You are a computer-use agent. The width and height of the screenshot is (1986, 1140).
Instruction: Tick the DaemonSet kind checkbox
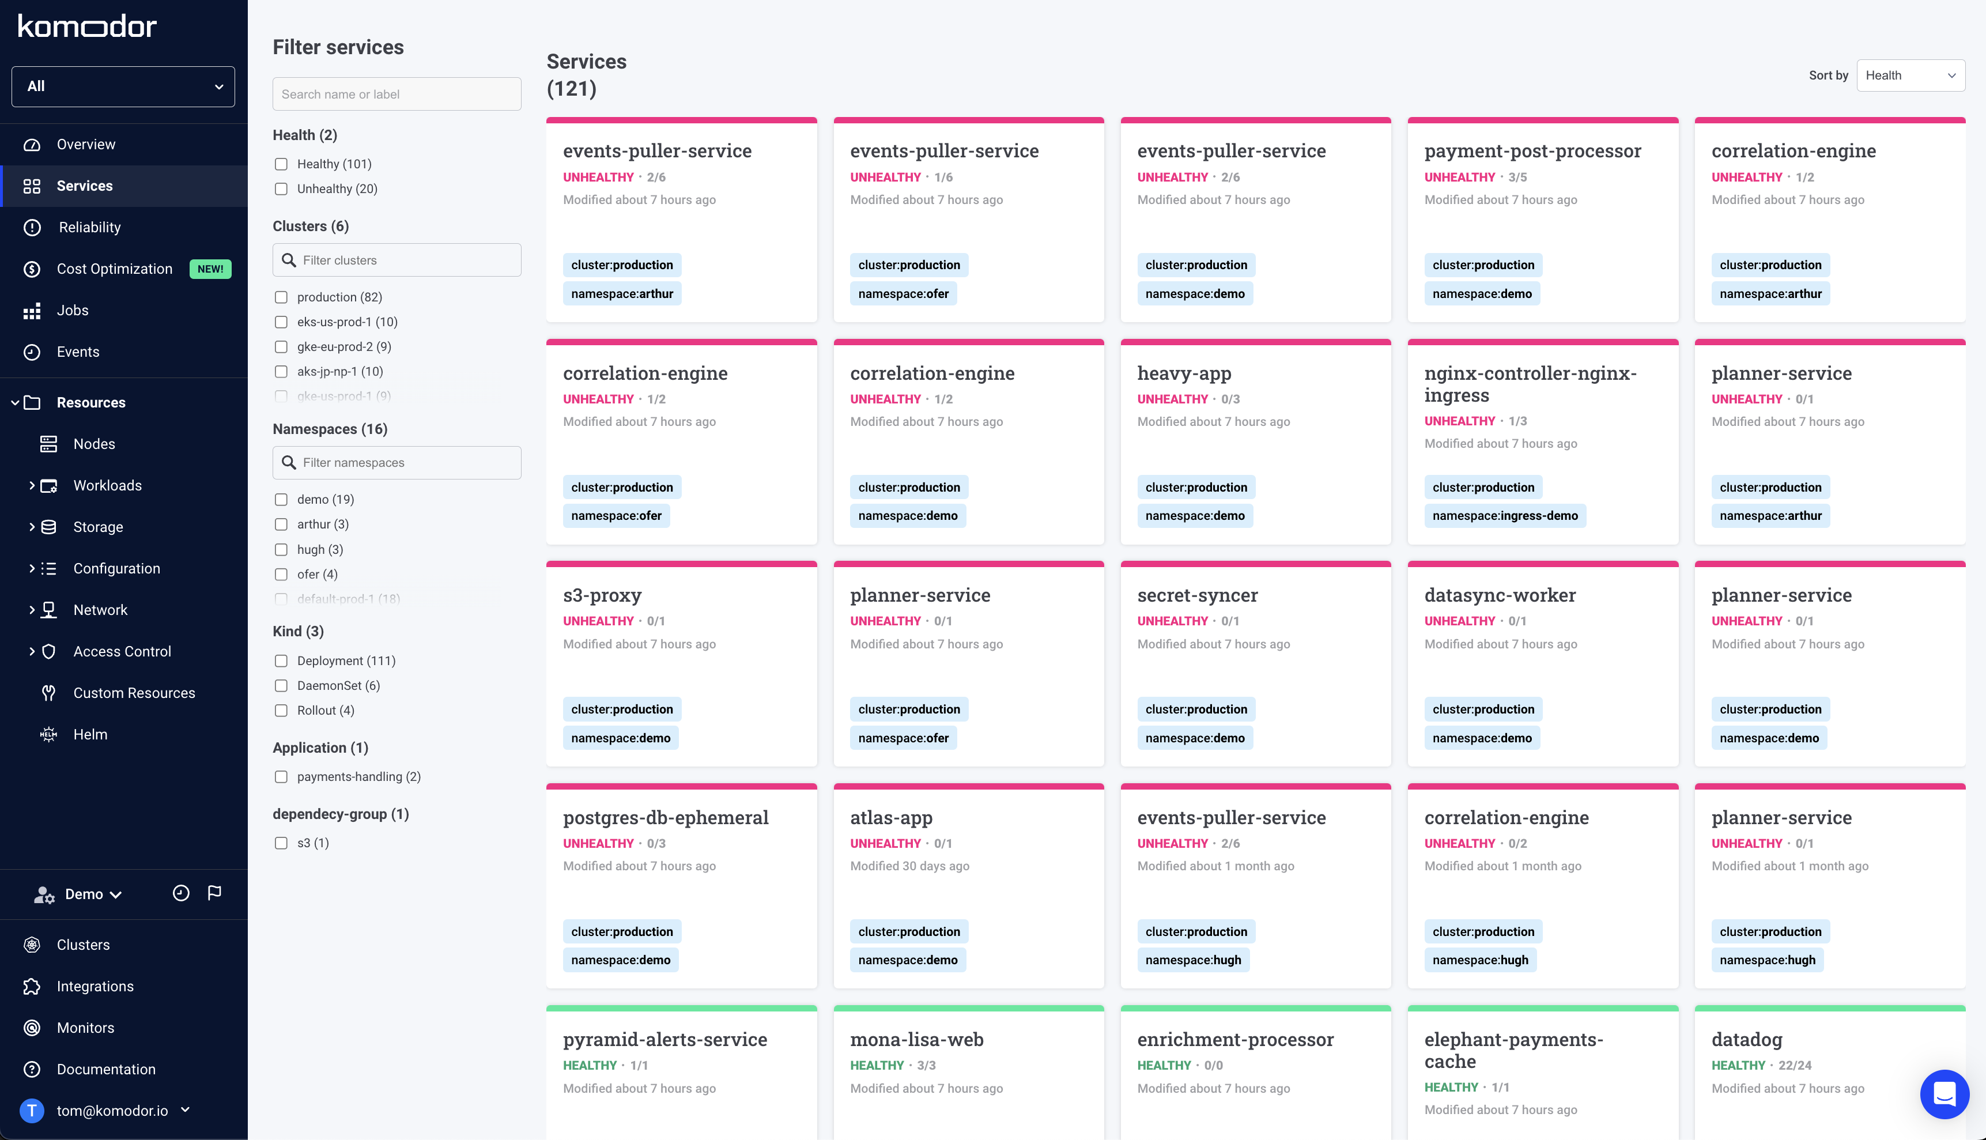281,685
